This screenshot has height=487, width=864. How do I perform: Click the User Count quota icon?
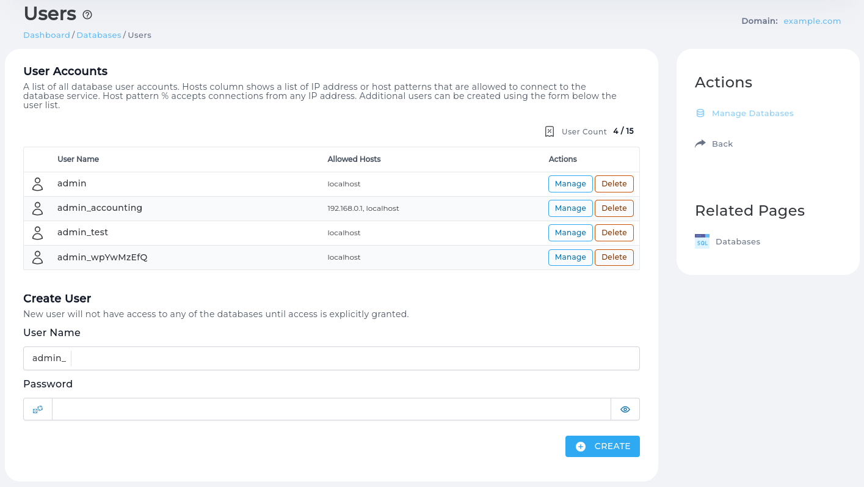click(550, 131)
